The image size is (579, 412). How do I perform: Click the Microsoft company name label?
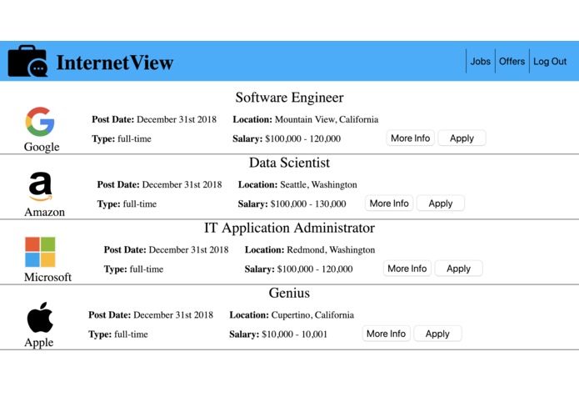tap(48, 277)
